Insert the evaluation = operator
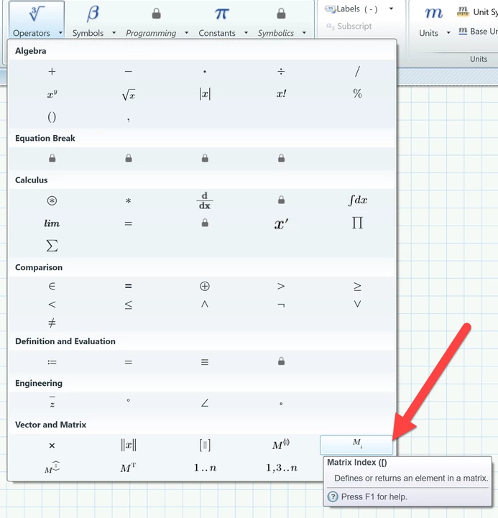The image size is (498, 518). coord(128,362)
